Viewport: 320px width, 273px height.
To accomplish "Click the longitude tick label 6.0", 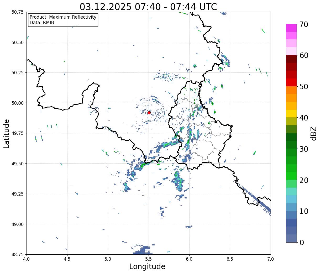I will (x=189, y=259).
